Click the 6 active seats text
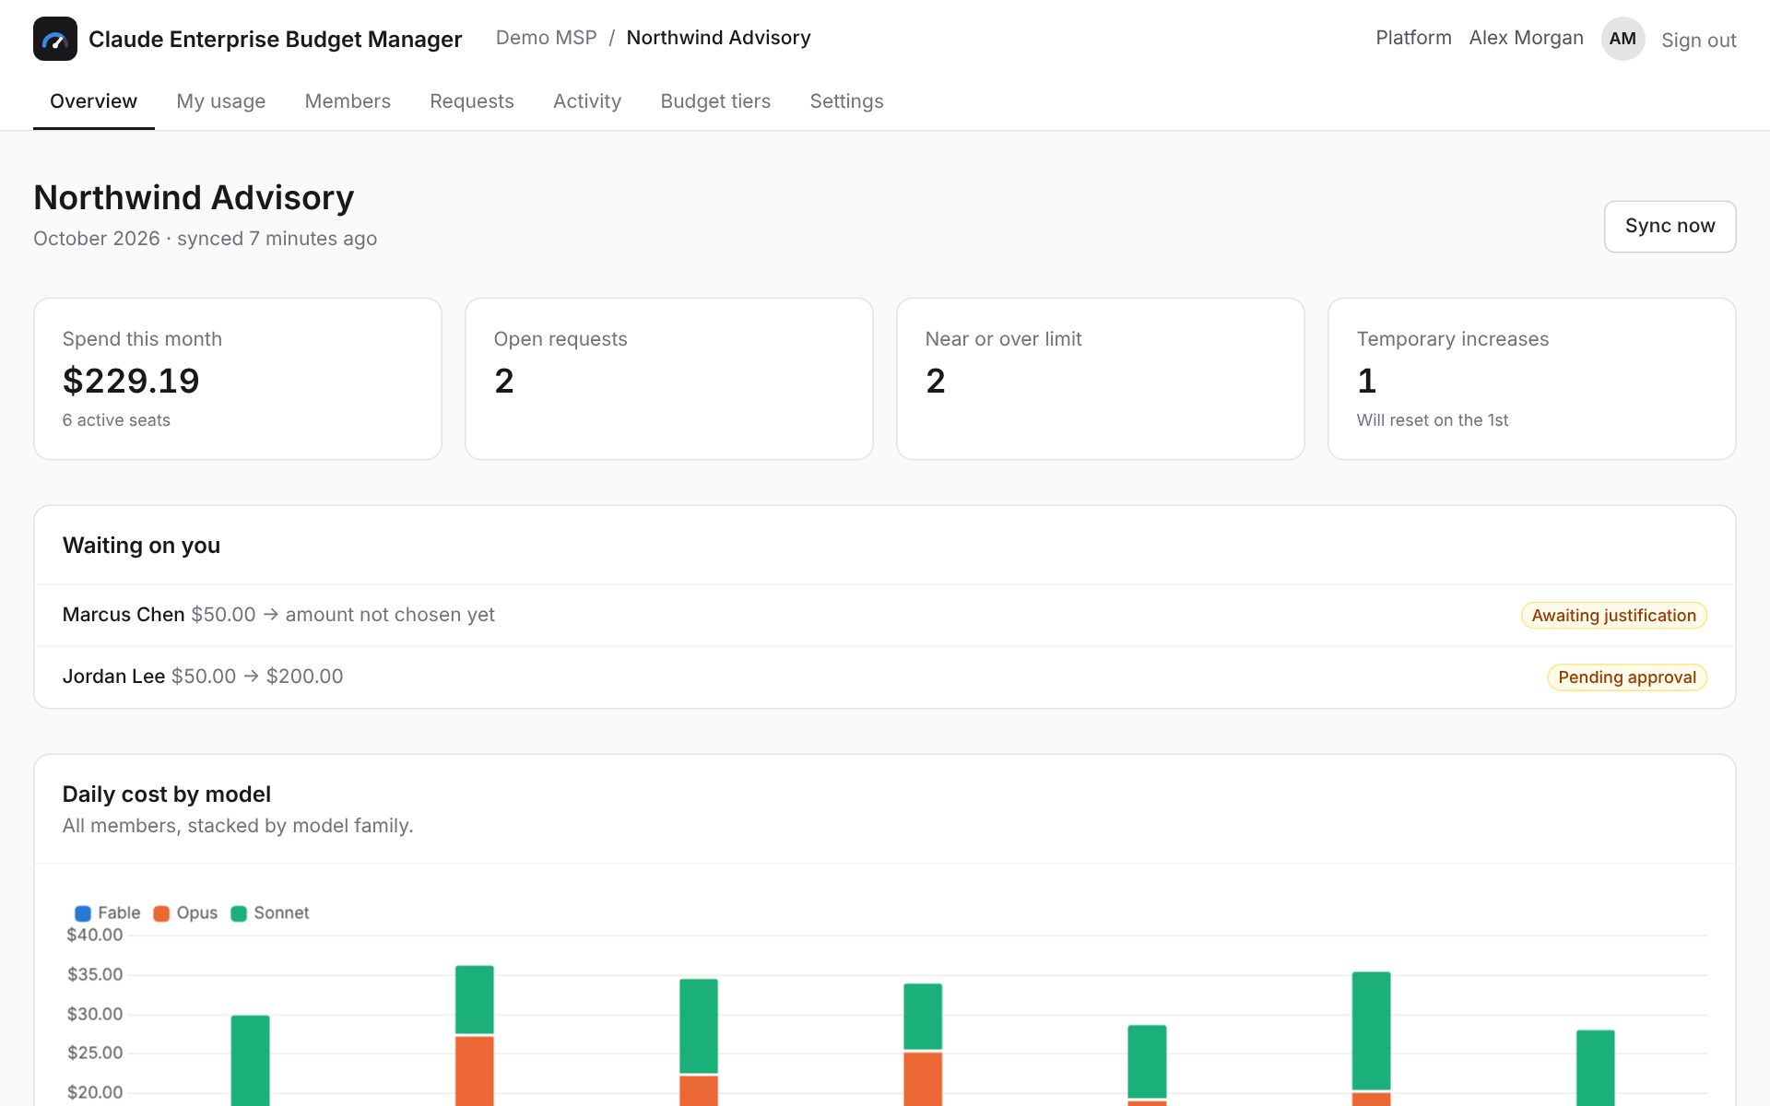 pyautogui.click(x=116, y=420)
